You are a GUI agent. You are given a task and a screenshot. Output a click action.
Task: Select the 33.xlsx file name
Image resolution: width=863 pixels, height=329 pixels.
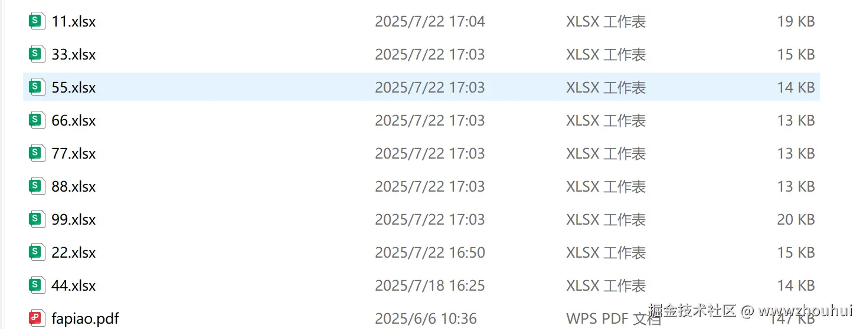click(x=74, y=55)
